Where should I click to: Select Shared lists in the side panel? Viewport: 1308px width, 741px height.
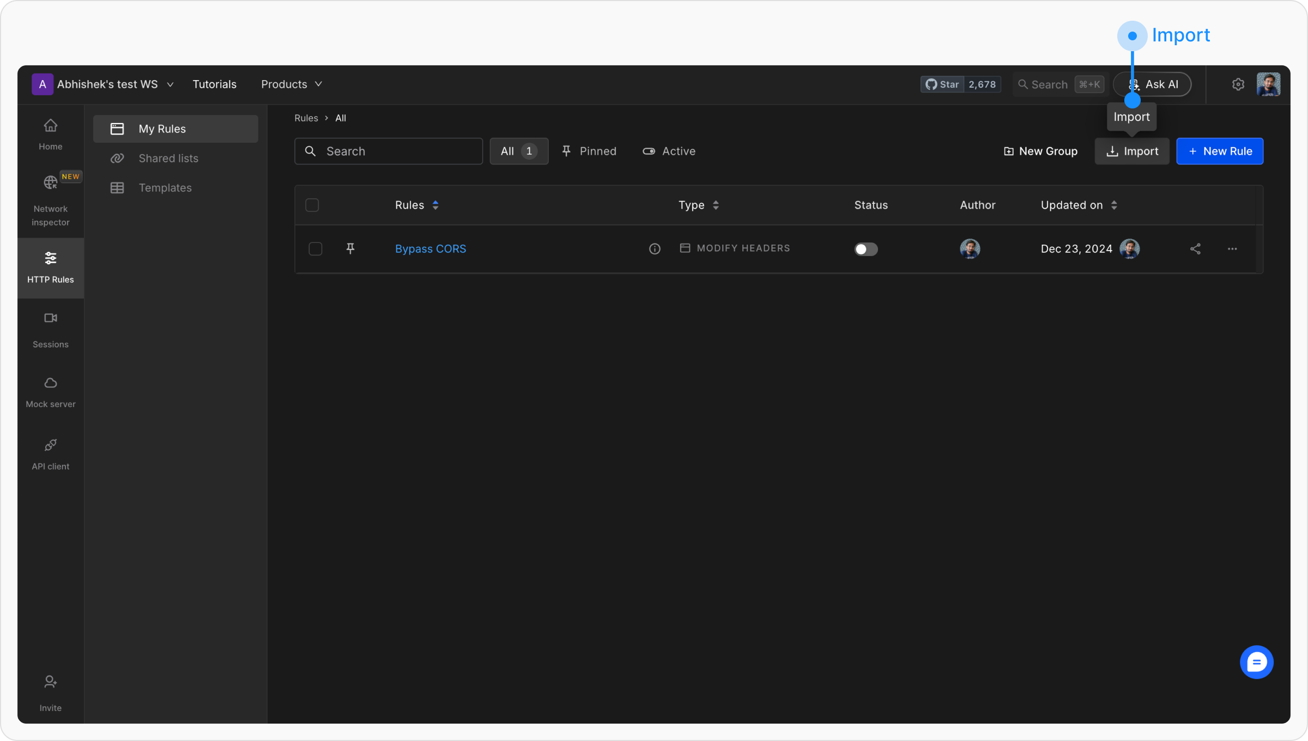pyautogui.click(x=168, y=159)
